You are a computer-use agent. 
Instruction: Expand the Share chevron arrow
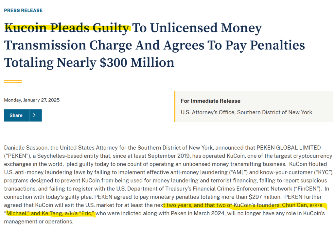coord(35,115)
